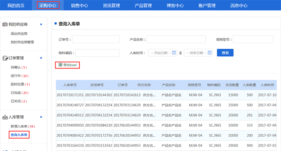Screen dimensions: 281x151
Task: Click the 入库数量 column header
Action: coord(249,85)
